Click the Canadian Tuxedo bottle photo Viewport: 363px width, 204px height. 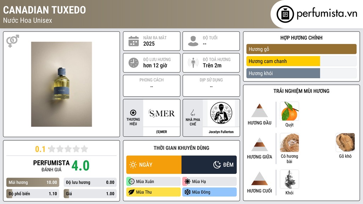point(62,84)
